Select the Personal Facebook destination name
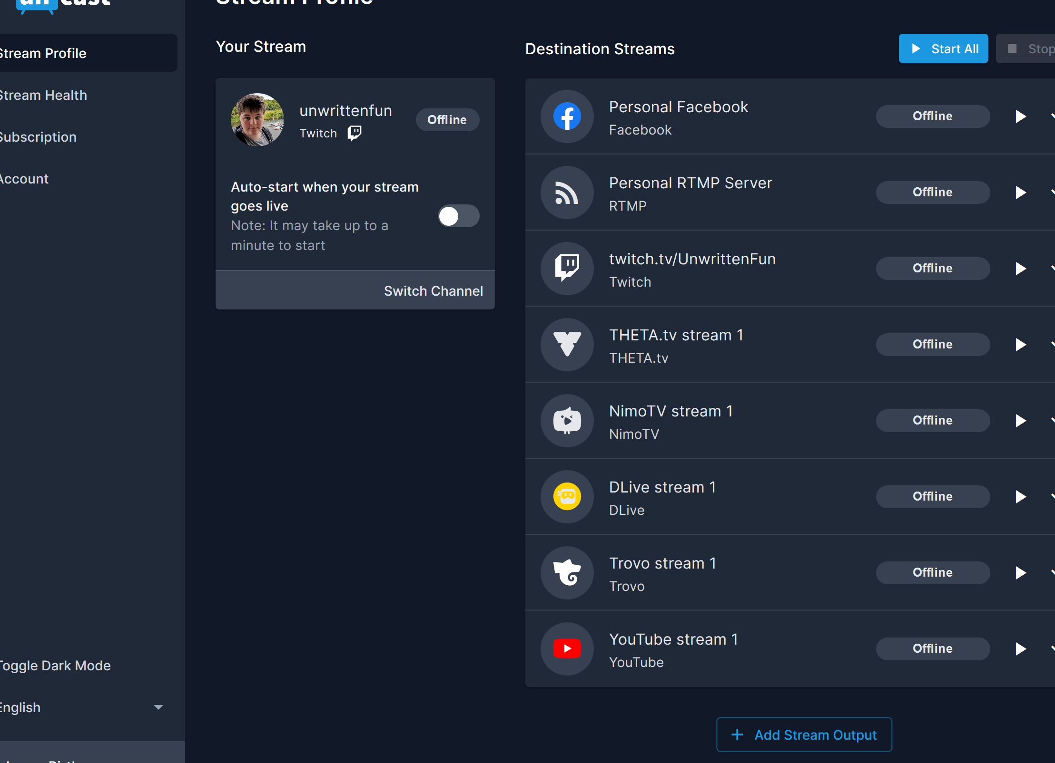The image size is (1055, 763). pos(679,107)
